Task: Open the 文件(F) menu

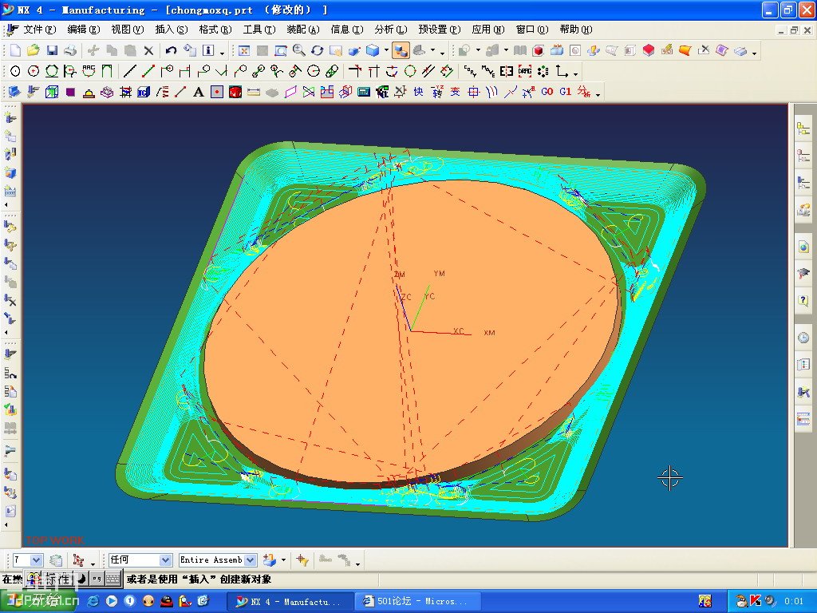Action: [39, 30]
